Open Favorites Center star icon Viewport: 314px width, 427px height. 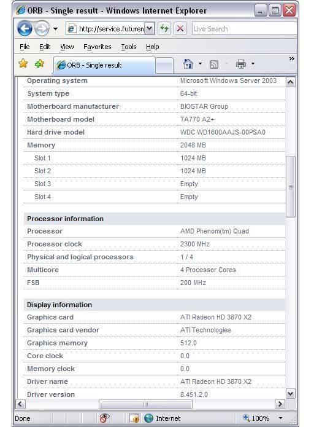23,64
